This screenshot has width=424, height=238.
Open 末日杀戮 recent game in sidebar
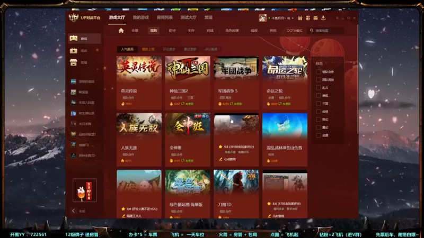[82, 124]
